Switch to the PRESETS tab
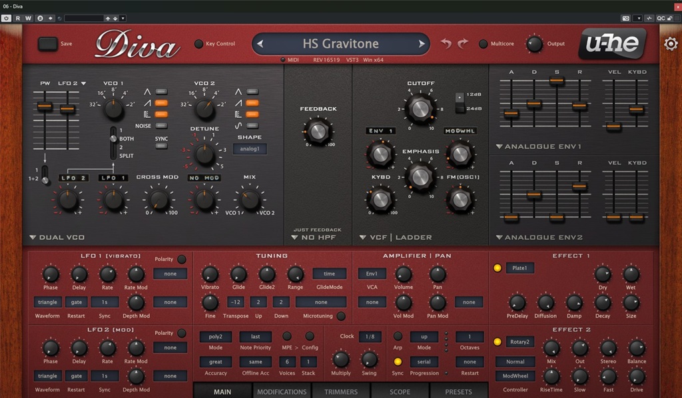This screenshot has height=398, width=682. (458, 391)
